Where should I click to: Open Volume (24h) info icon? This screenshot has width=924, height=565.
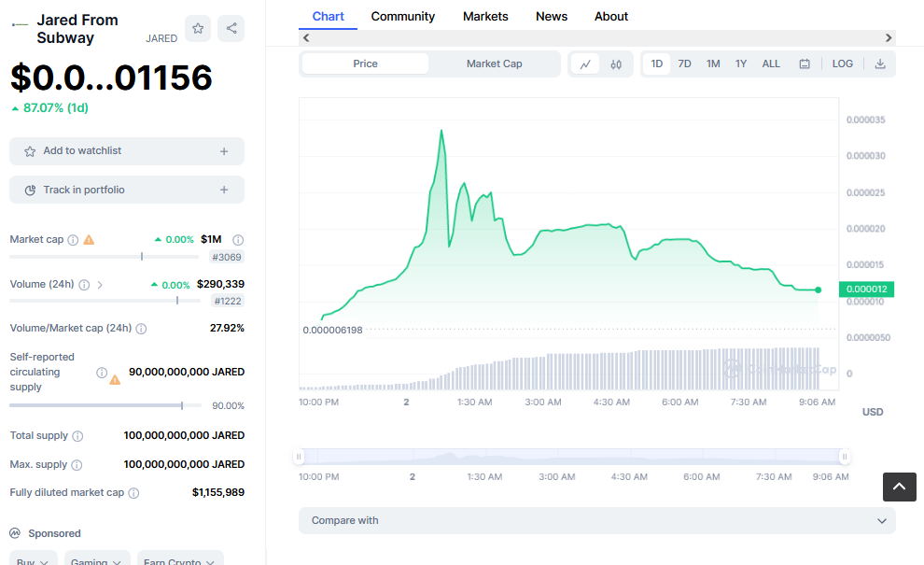point(84,285)
